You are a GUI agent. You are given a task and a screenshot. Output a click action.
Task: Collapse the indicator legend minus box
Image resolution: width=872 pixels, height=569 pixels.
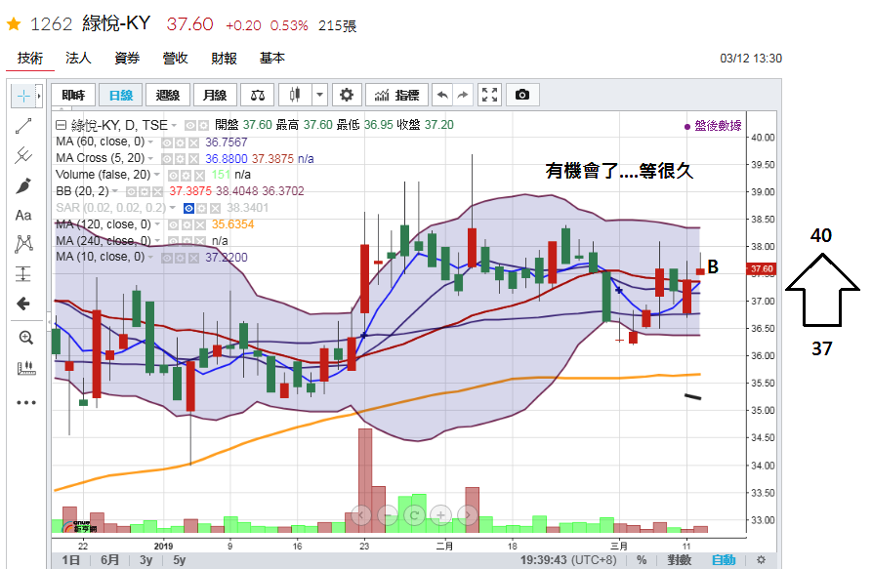tap(61, 125)
